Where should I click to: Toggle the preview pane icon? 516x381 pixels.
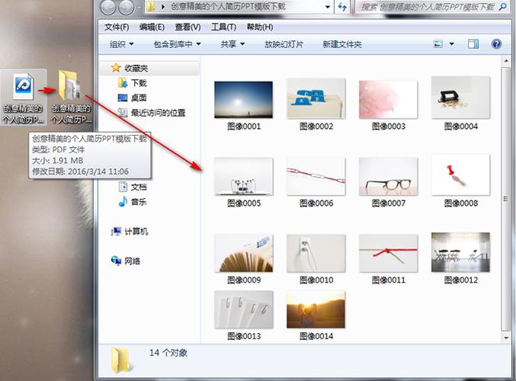[x=473, y=43]
